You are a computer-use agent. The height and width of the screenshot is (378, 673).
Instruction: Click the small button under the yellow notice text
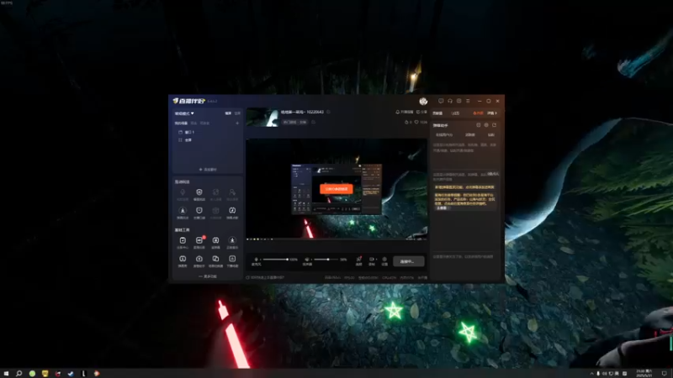pos(442,207)
